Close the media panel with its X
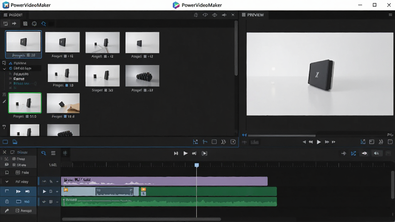 pos(233,15)
